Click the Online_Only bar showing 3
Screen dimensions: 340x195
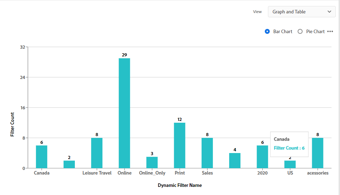(152, 162)
